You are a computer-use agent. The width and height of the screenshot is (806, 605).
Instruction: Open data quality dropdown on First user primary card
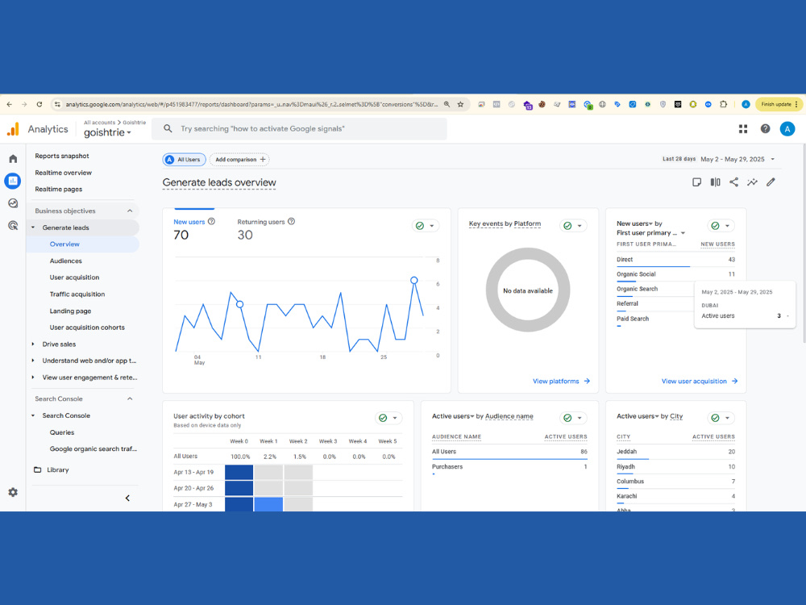click(x=721, y=226)
